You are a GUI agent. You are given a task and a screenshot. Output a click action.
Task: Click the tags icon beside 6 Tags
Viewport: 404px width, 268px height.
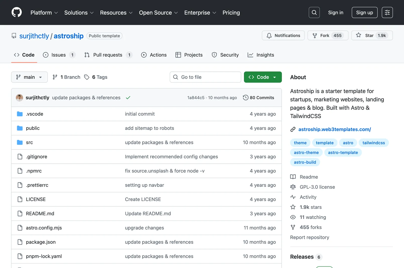click(x=87, y=77)
